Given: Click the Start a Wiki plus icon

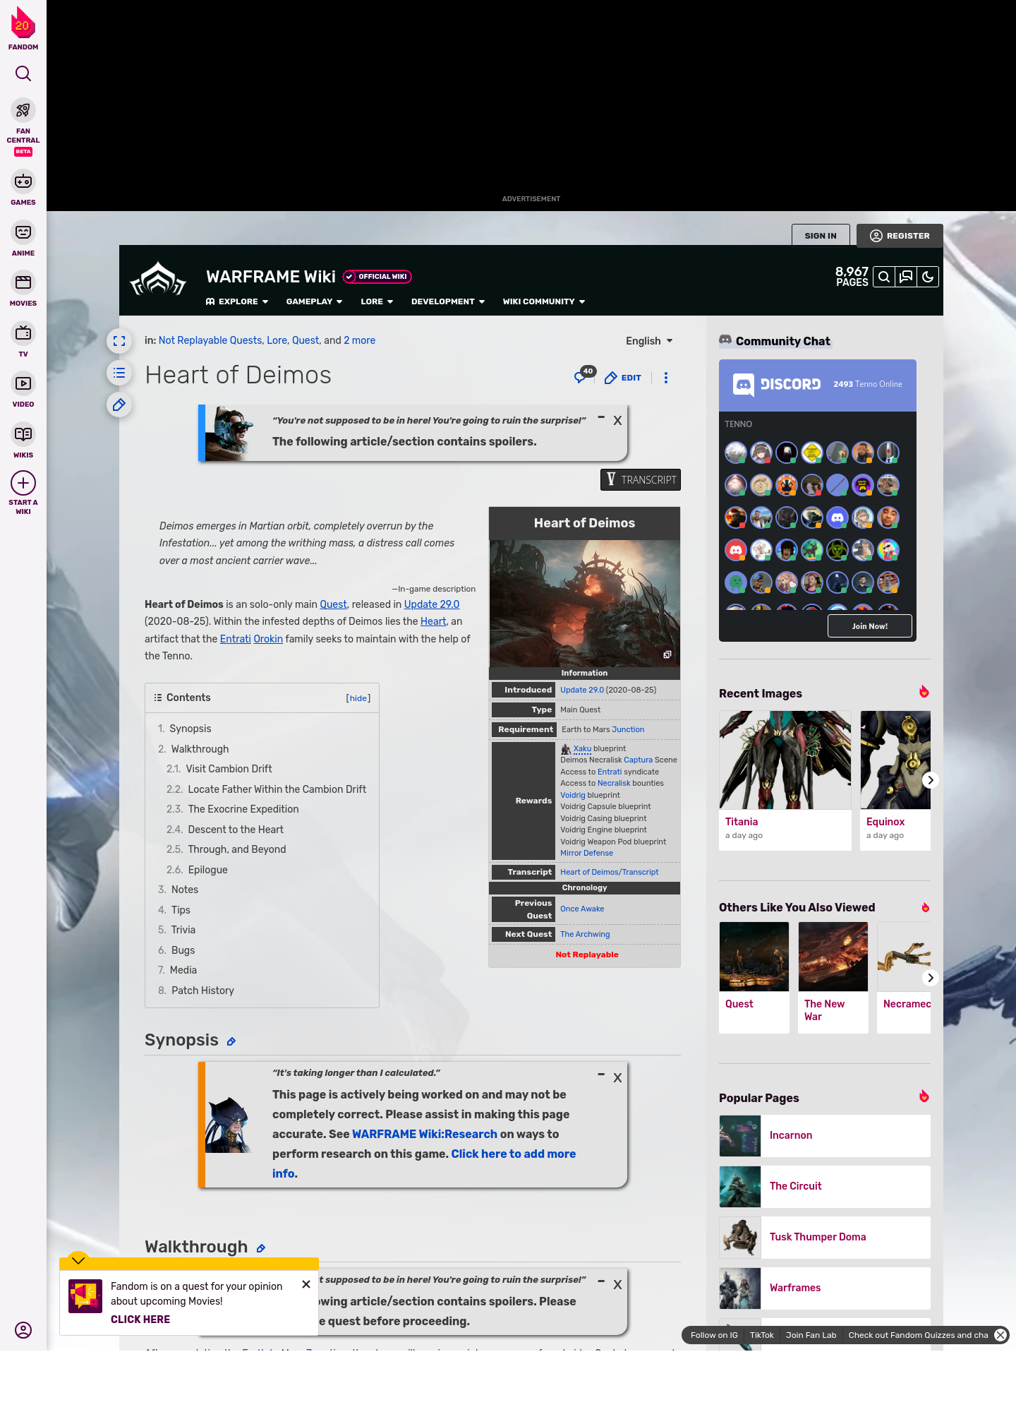Looking at the screenshot, I should (23, 483).
